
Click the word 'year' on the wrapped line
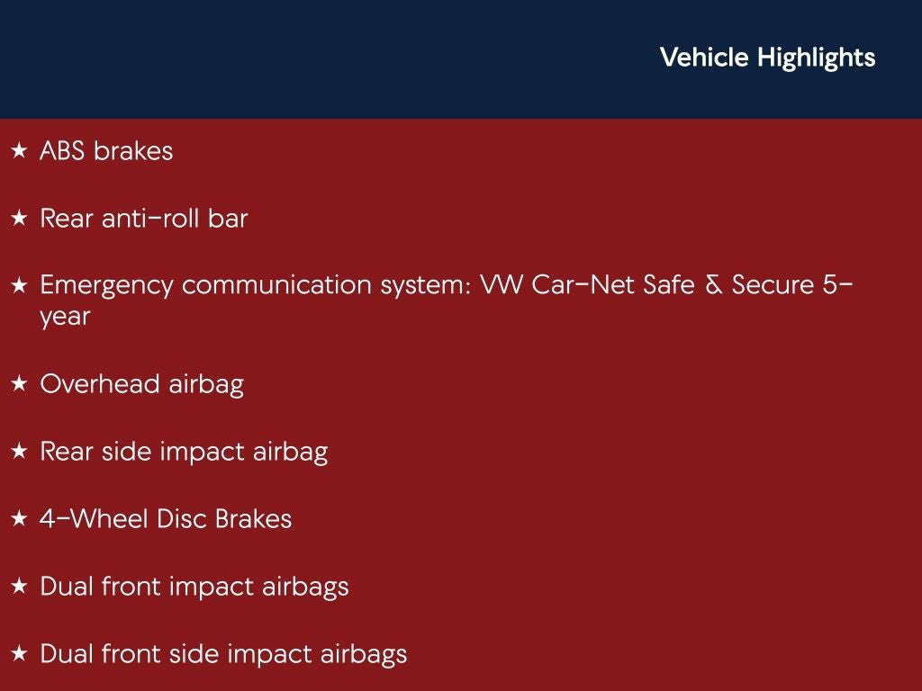[65, 317]
